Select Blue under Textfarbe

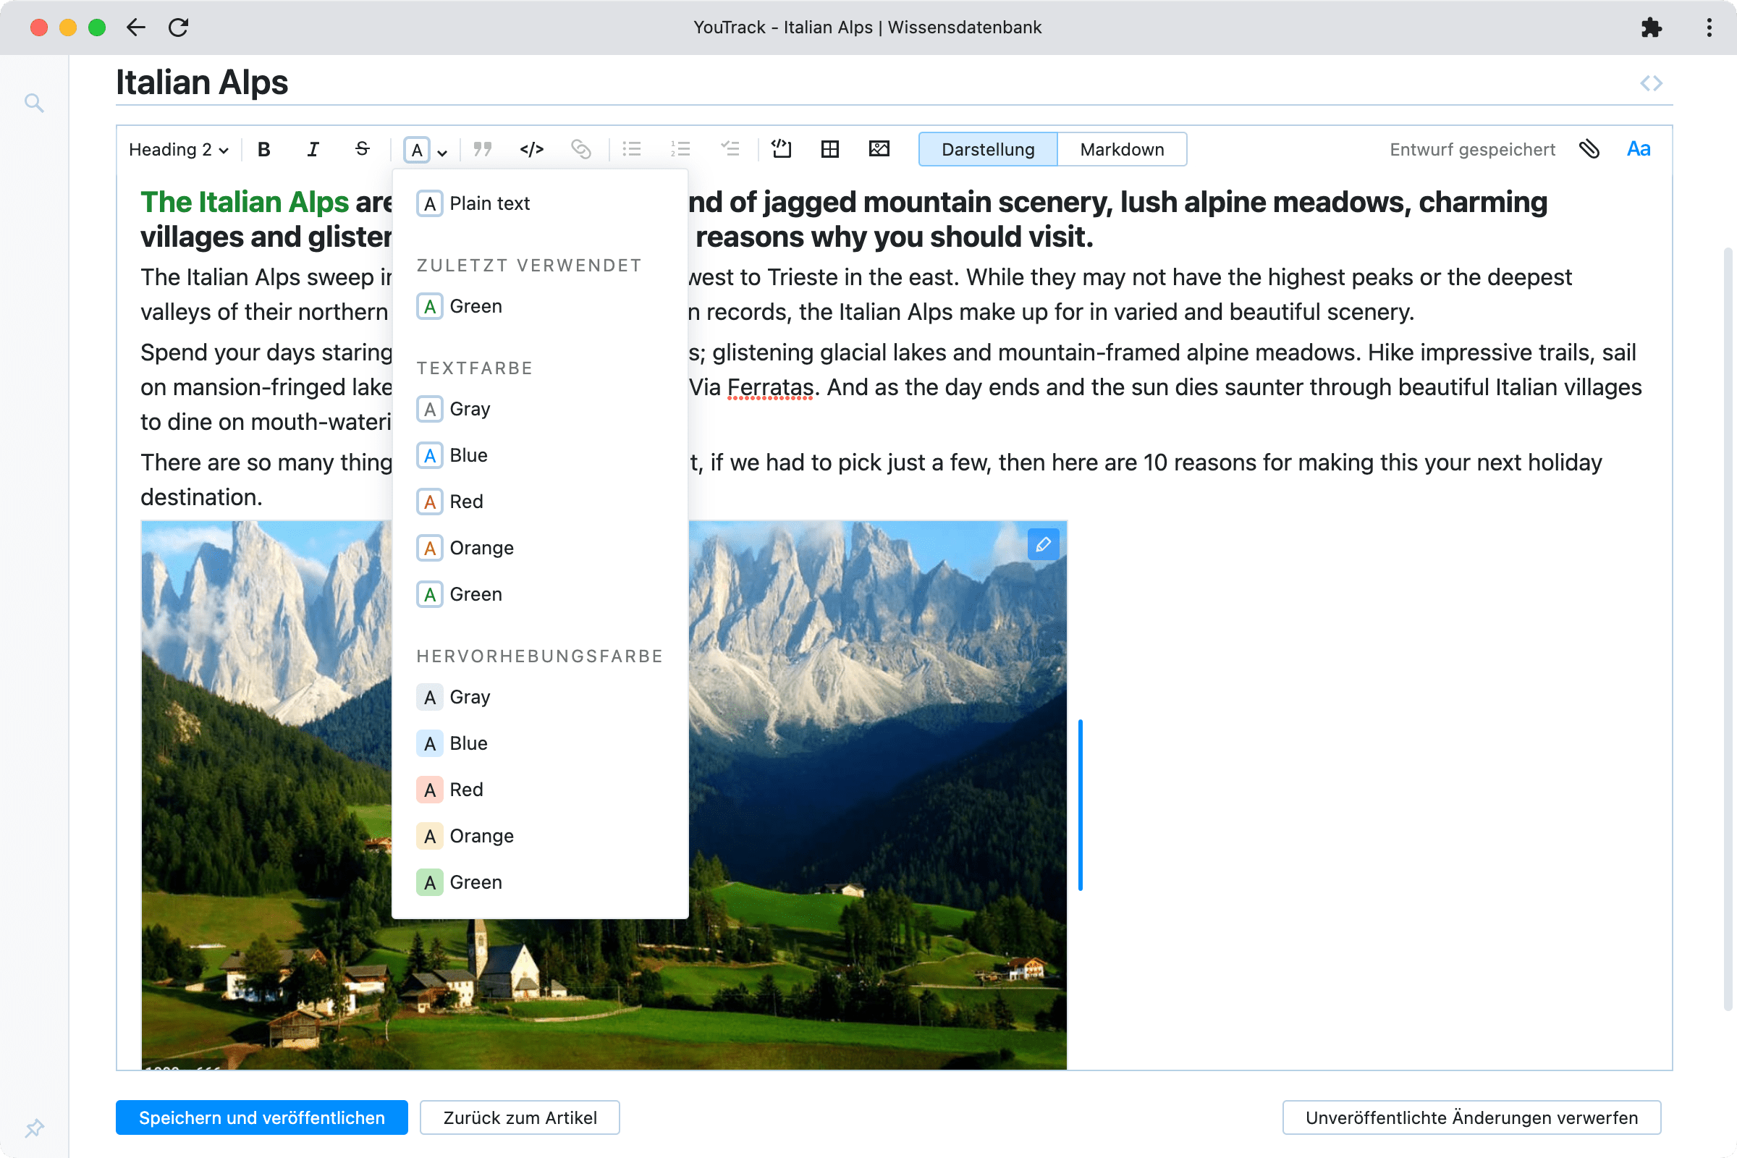coord(467,455)
